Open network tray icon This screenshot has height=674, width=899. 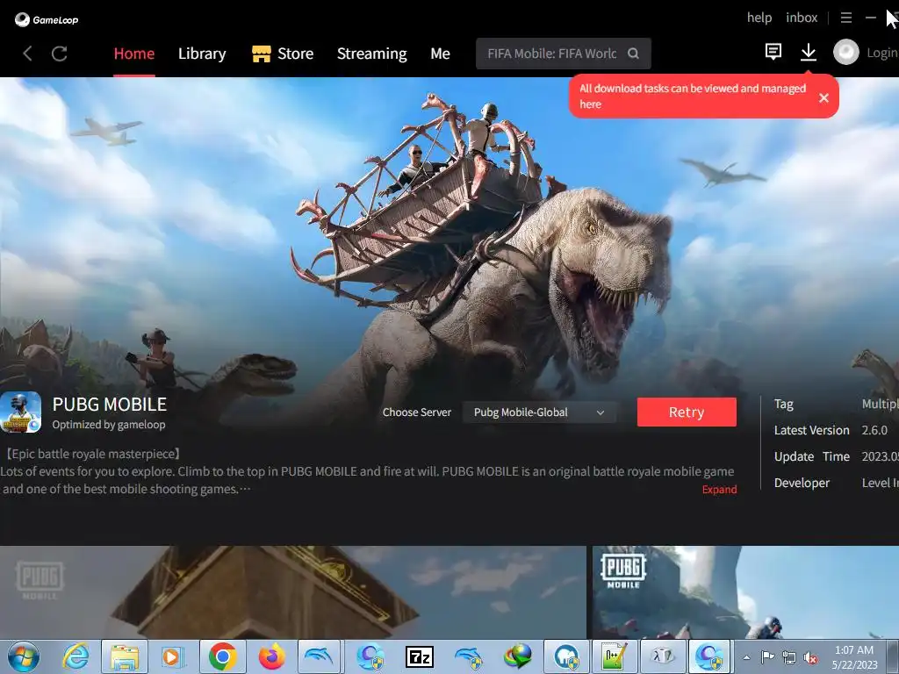[789, 657]
